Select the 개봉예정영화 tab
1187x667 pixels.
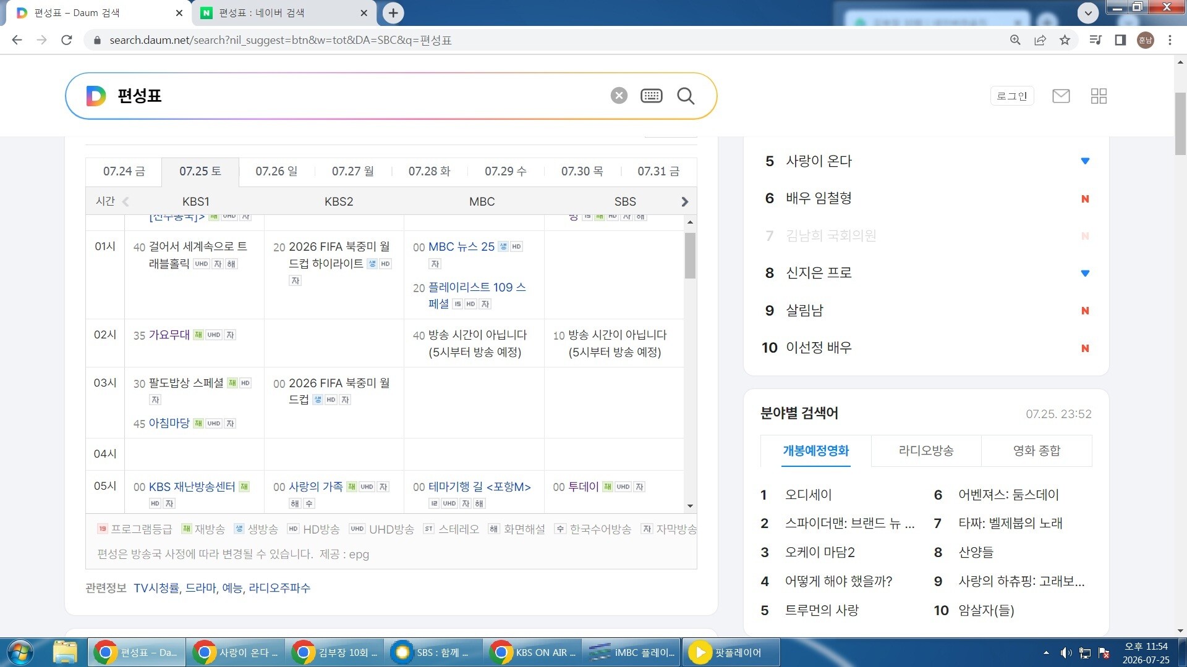pyautogui.click(x=816, y=451)
